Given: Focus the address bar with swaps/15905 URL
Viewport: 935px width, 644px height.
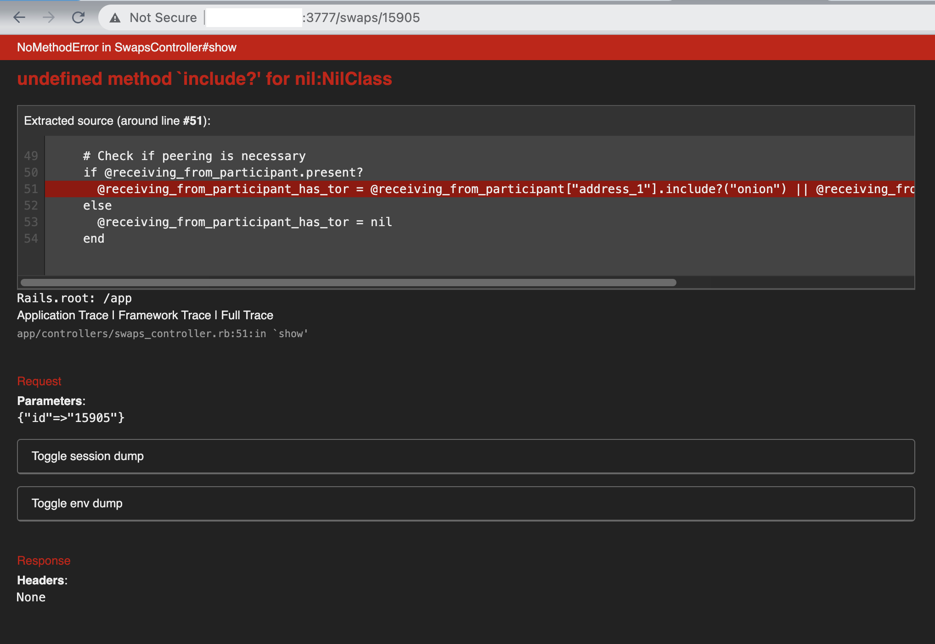Looking at the screenshot, I should coord(361,18).
